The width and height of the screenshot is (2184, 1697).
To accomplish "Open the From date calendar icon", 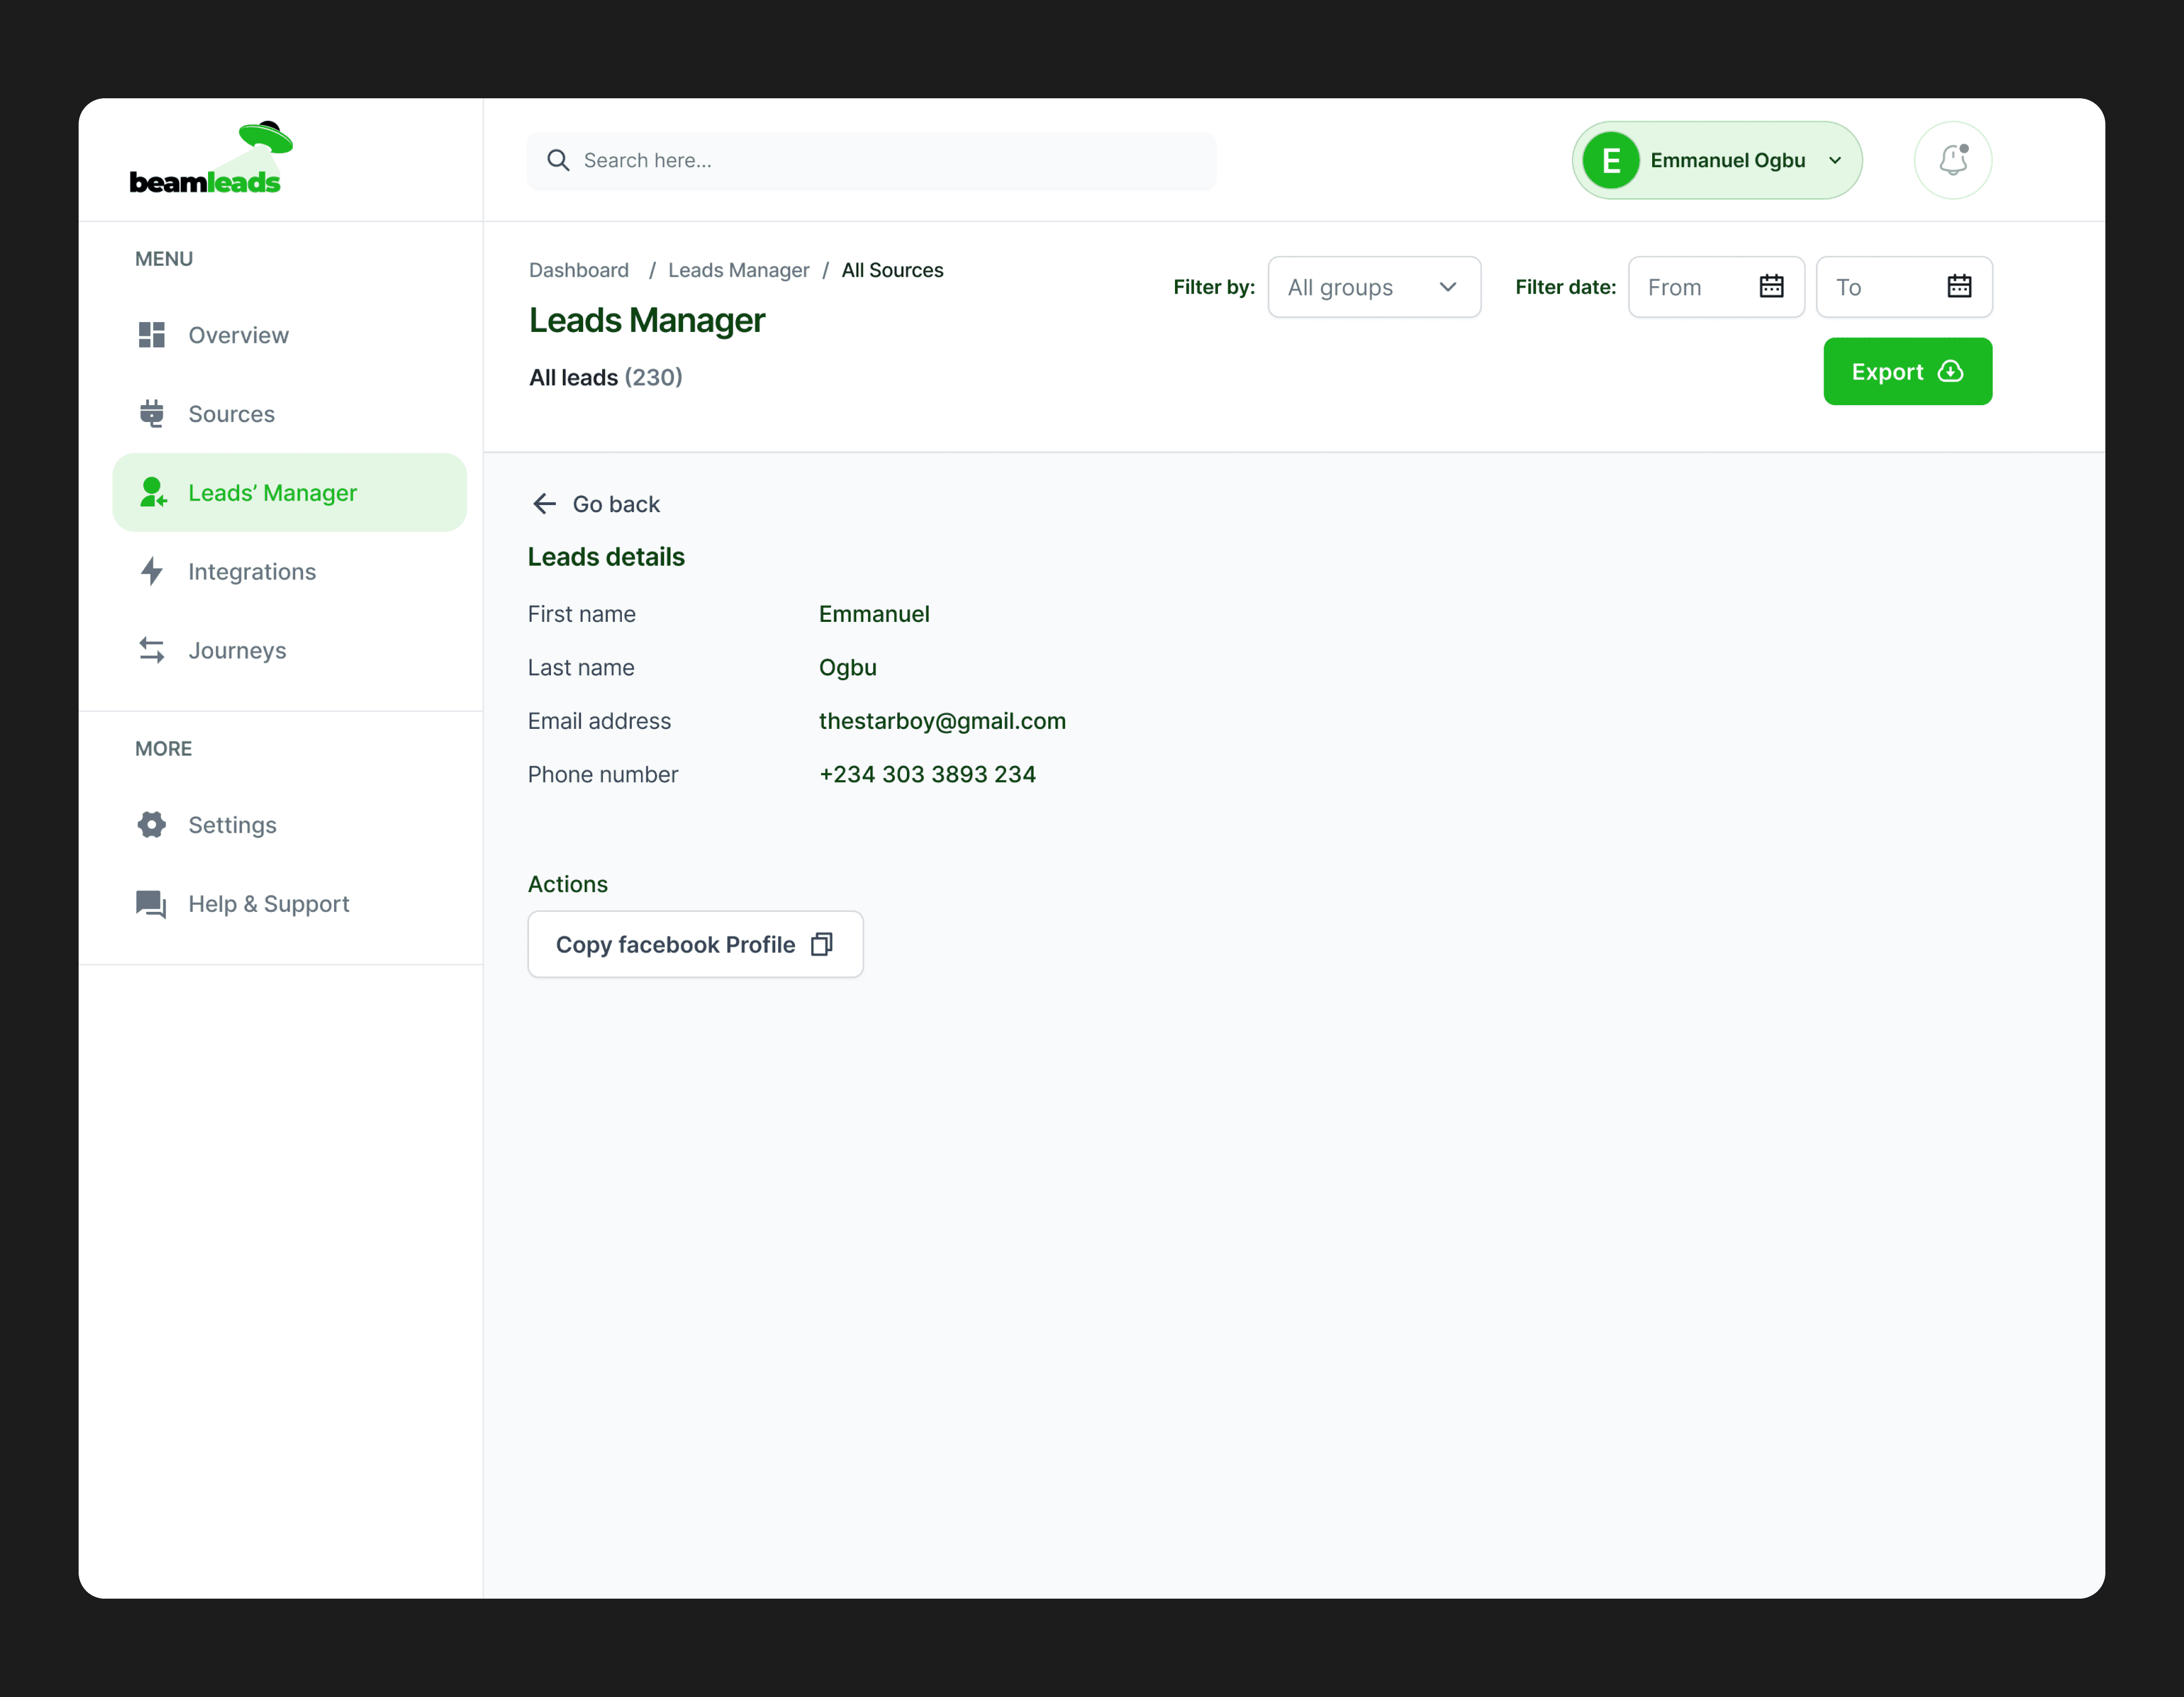I will pyautogui.click(x=1771, y=287).
